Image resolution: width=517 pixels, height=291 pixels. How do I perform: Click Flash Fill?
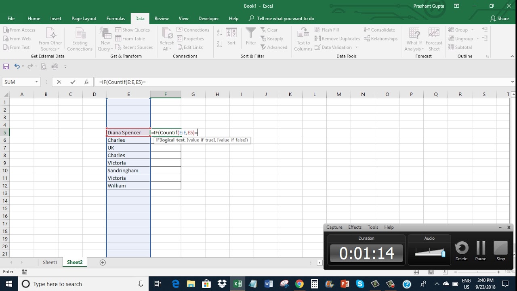pyautogui.click(x=327, y=30)
